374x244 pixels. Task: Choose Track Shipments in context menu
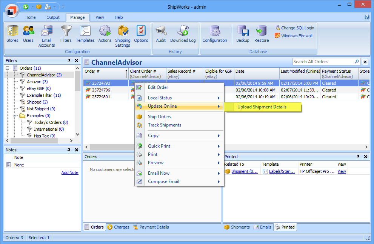(x=179, y=125)
